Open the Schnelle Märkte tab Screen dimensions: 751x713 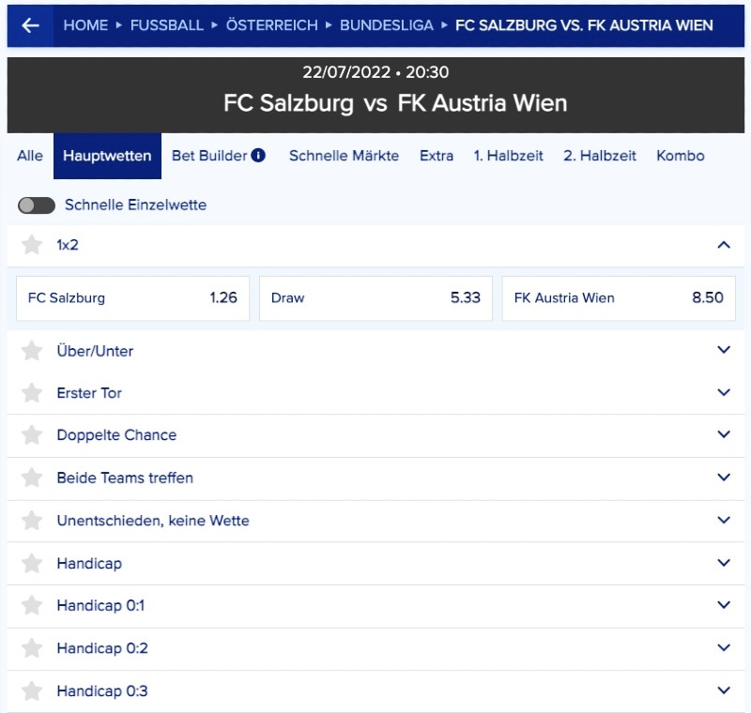tap(344, 156)
